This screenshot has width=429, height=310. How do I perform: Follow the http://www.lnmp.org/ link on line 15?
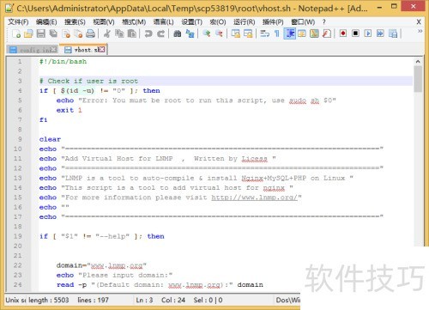click(254, 198)
